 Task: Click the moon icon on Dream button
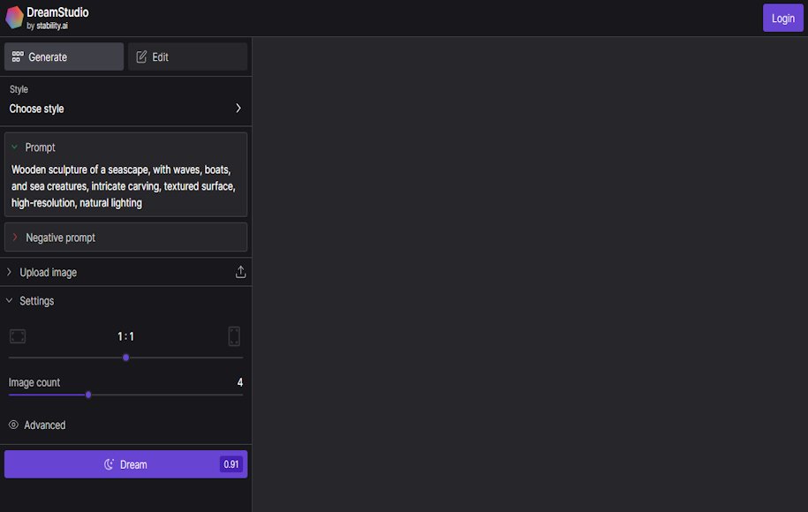[x=109, y=464]
